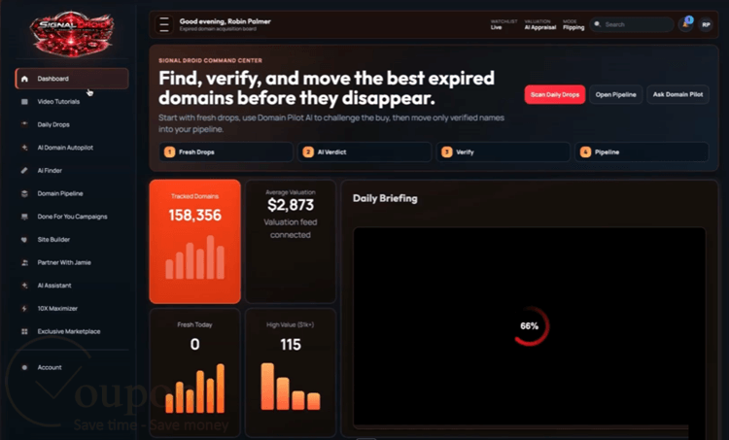This screenshot has width=729, height=440.
Task: Select Exclusive Marketplace menu item
Action: click(x=72, y=332)
